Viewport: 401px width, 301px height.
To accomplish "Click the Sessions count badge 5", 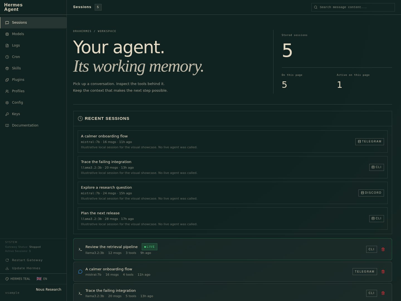I will tap(98, 7).
